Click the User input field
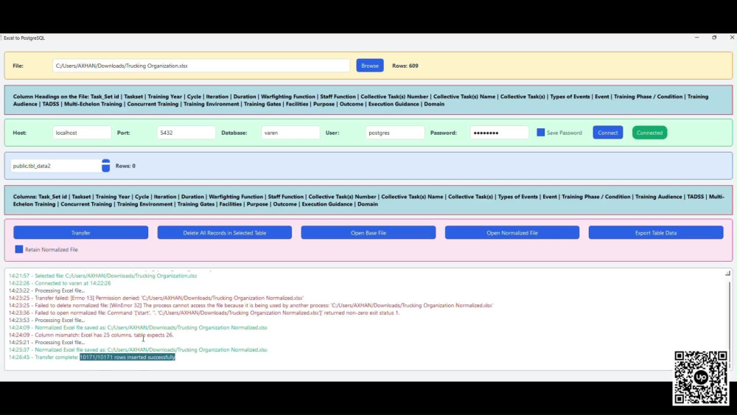The width and height of the screenshot is (737, 415). point(395,133)
